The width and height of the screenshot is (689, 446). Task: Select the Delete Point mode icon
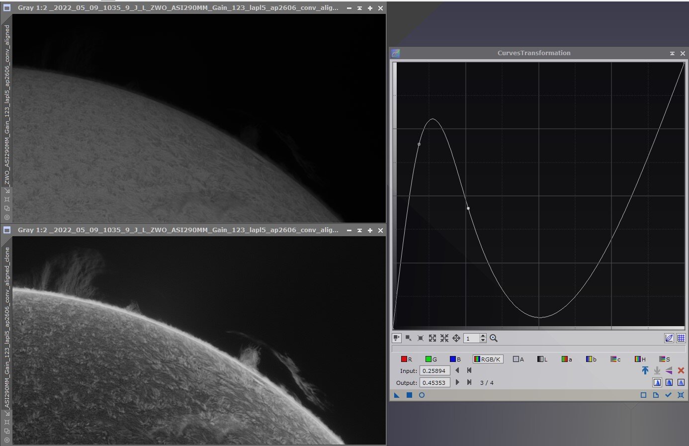(421, 338)
